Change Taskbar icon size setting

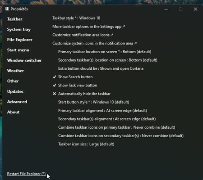(86, 144)
